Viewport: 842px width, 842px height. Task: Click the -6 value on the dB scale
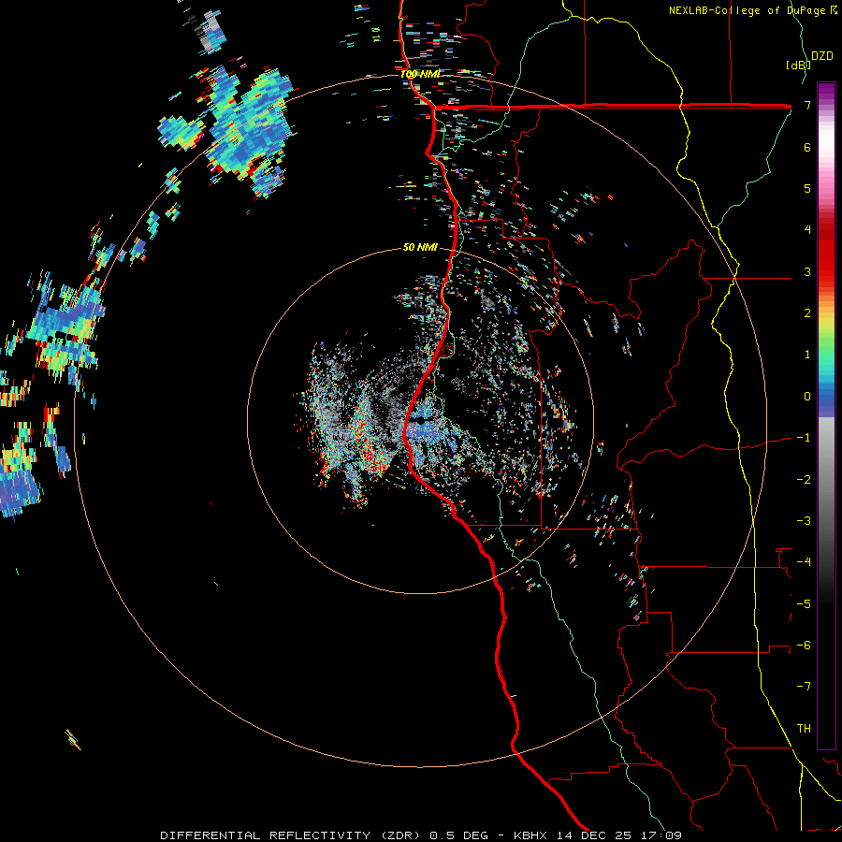[804, 646]
